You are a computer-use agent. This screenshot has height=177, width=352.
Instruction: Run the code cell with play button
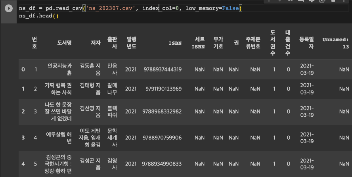click(x=9, y=9)
